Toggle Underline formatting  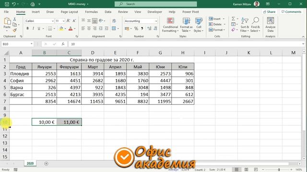pyautogui.click(x=39, y=29)
